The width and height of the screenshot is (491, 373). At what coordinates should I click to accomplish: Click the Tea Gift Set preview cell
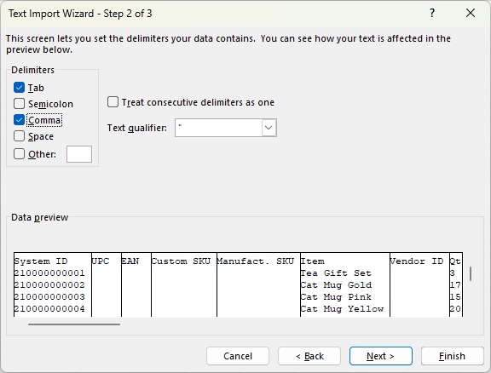pyautogui.click(x=336, y=273)
